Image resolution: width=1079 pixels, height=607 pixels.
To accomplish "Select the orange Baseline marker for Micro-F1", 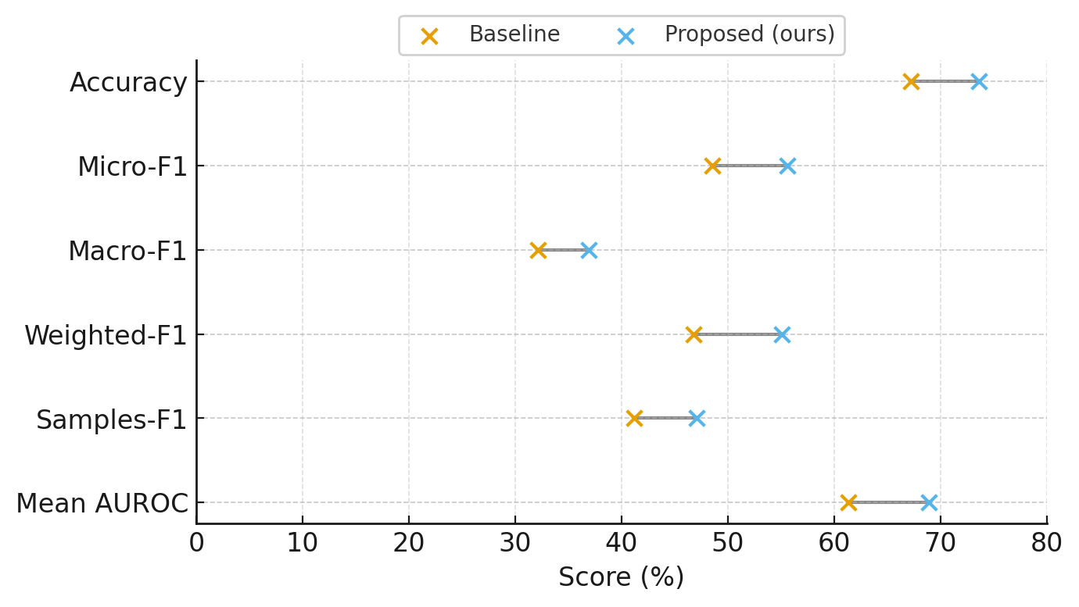I will click(712, 166).
